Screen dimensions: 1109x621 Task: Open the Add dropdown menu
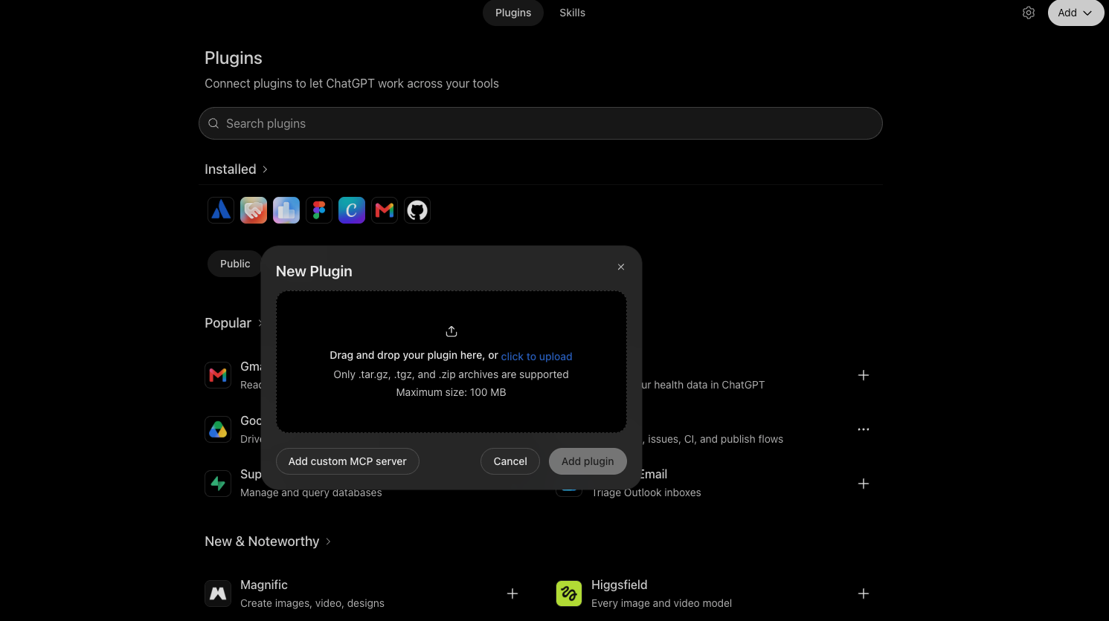(x=1076, y=13)
